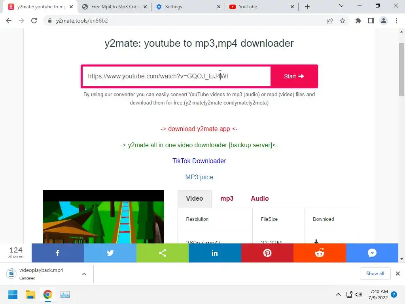Switch to the YouTube tab

click(x=262, y=7)
